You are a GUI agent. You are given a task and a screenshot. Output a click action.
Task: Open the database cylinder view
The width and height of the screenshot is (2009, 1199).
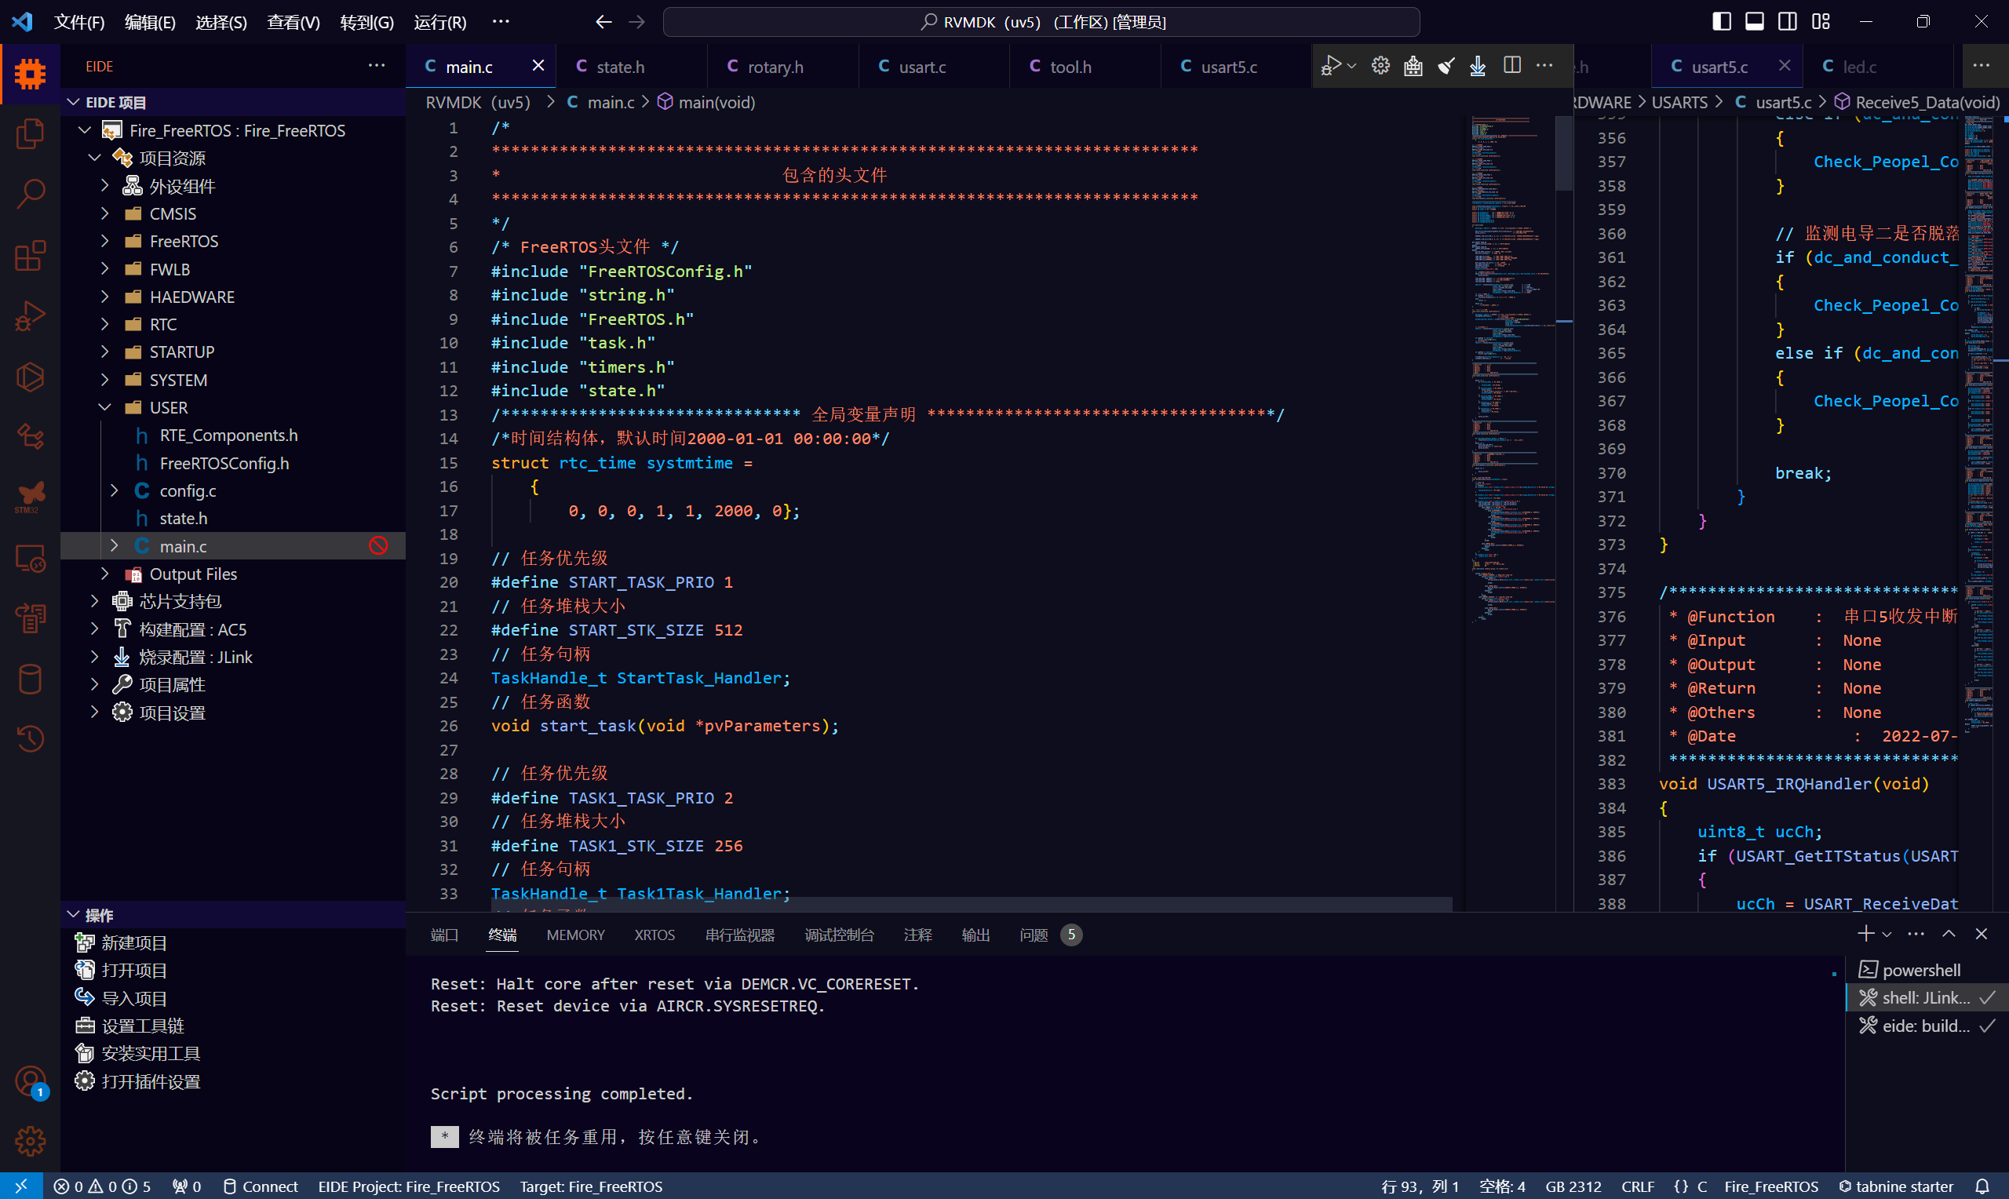tap(30, 679)
